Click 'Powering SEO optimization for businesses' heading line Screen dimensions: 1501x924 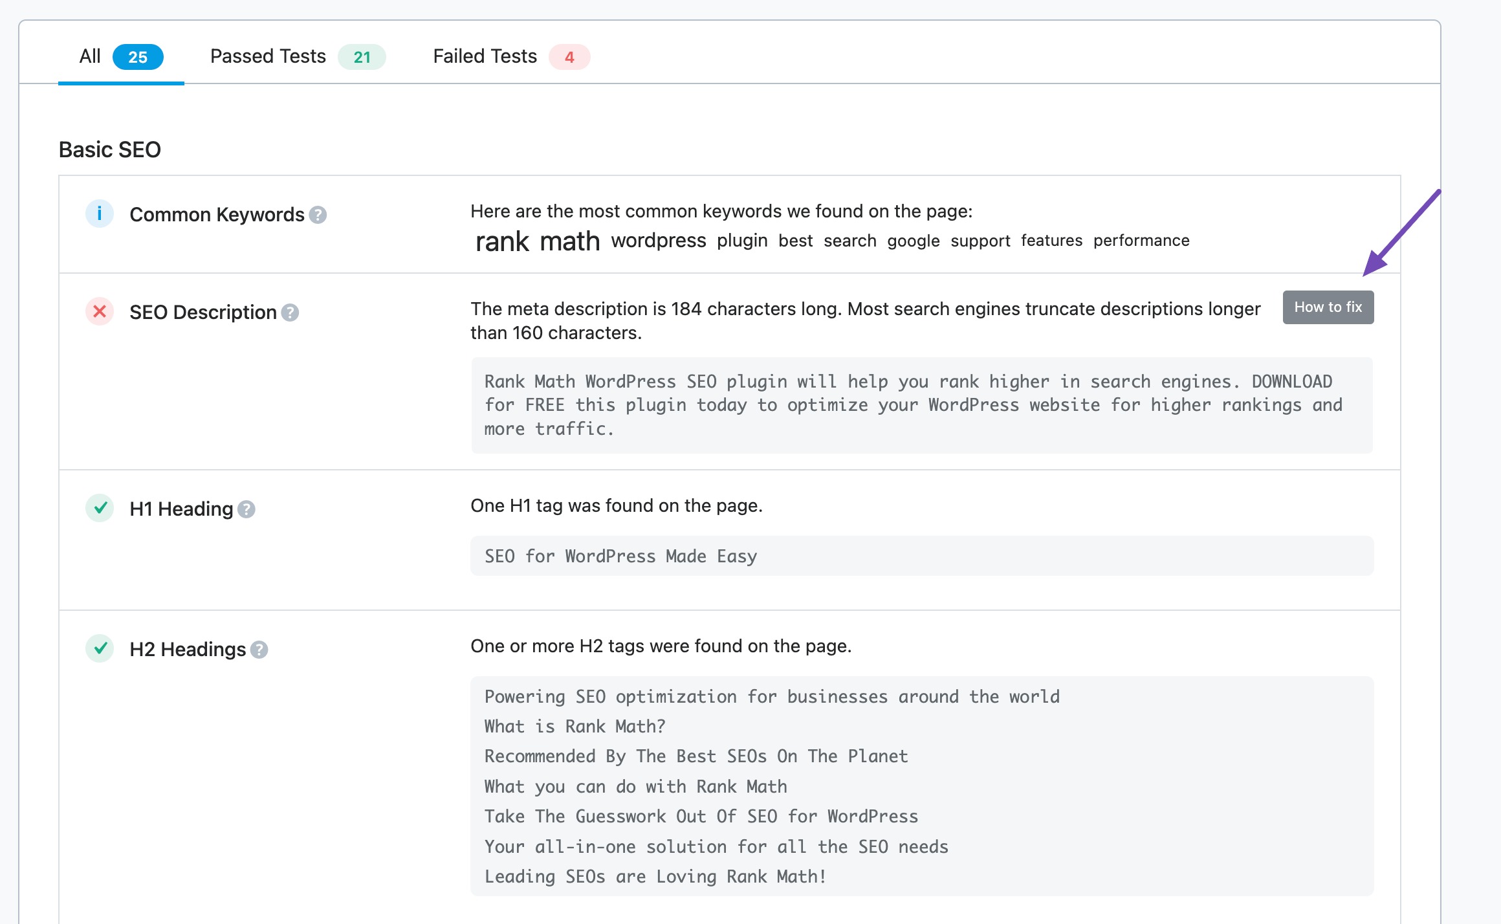(772, 697)
